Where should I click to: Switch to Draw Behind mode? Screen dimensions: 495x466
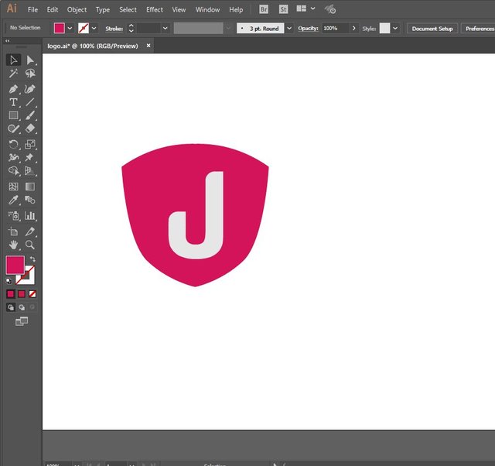point(22,307)
